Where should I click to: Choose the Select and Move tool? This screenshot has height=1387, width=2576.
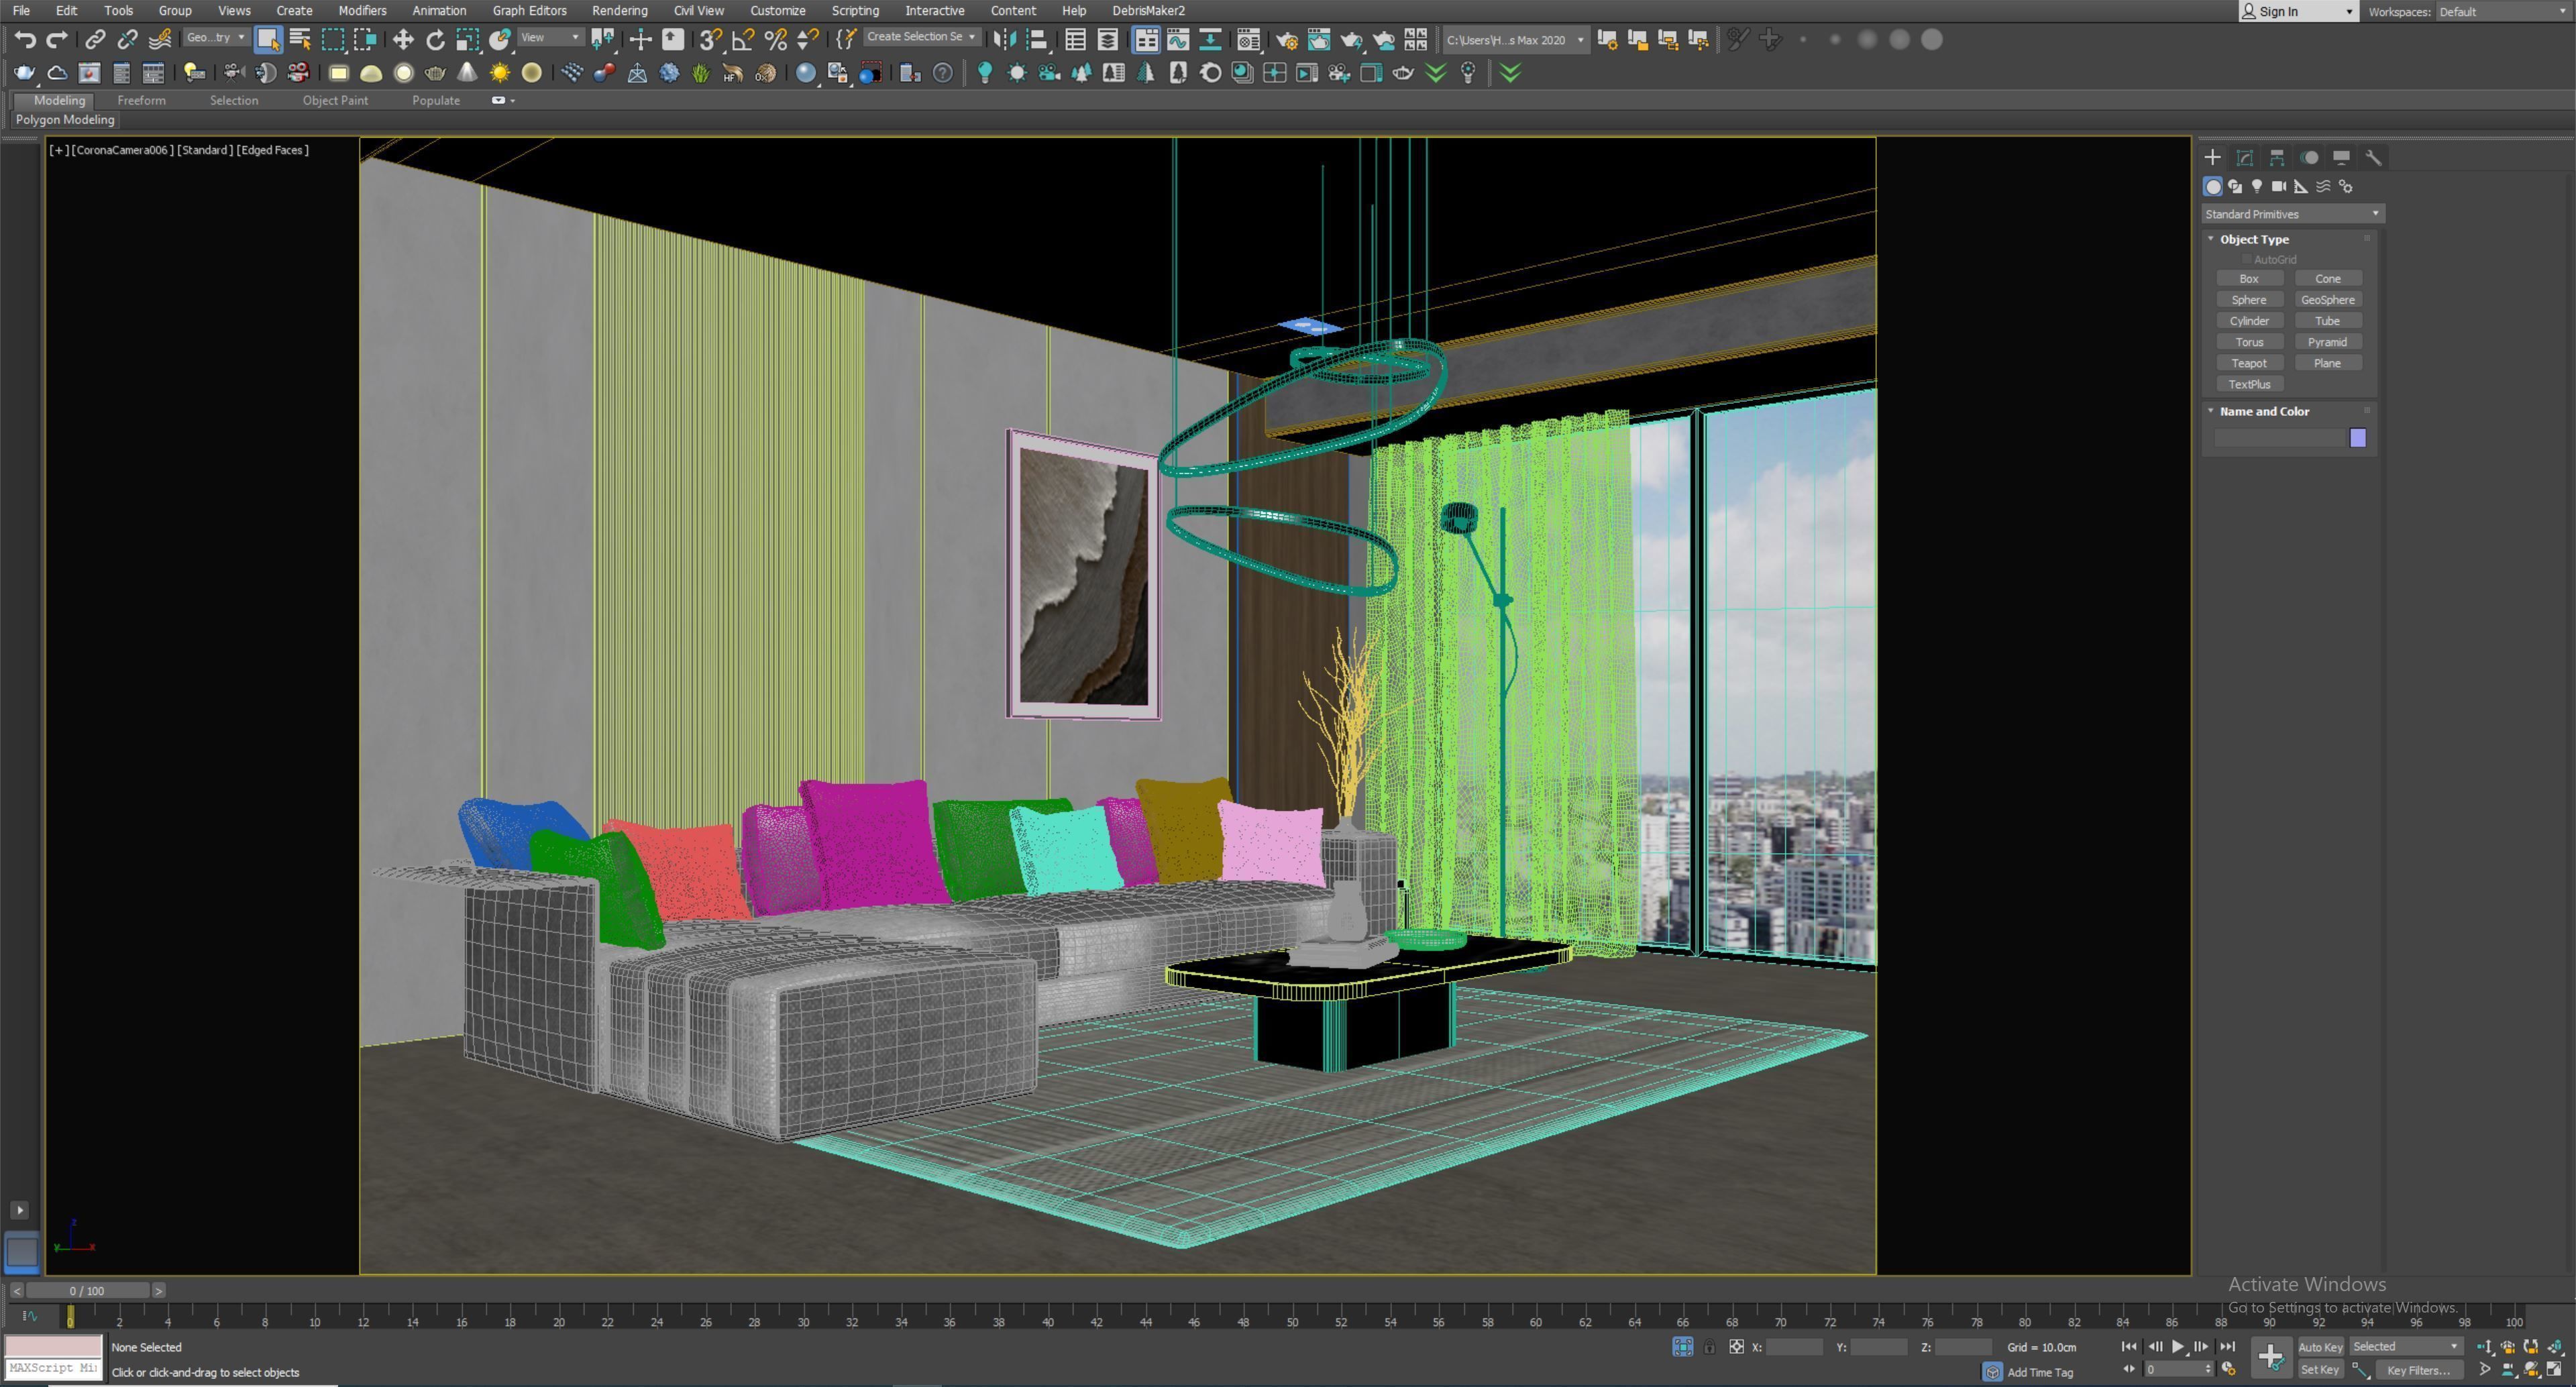coord(403,39)
